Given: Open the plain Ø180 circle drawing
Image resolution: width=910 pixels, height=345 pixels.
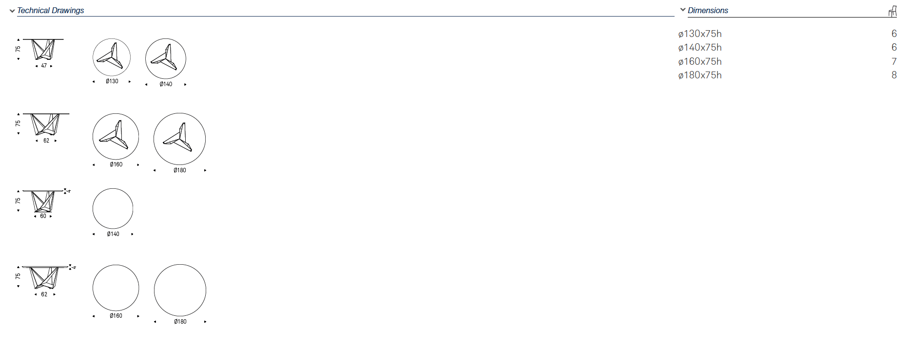Looking at the screenshot, I should click(180, 291).
